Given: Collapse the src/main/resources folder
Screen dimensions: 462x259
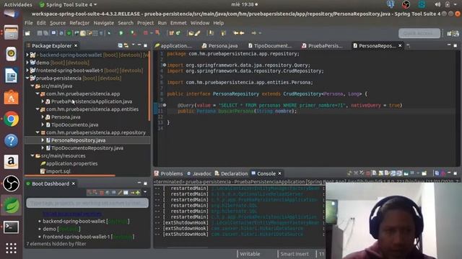Looking at the screenshot, I should pos(32,155).
